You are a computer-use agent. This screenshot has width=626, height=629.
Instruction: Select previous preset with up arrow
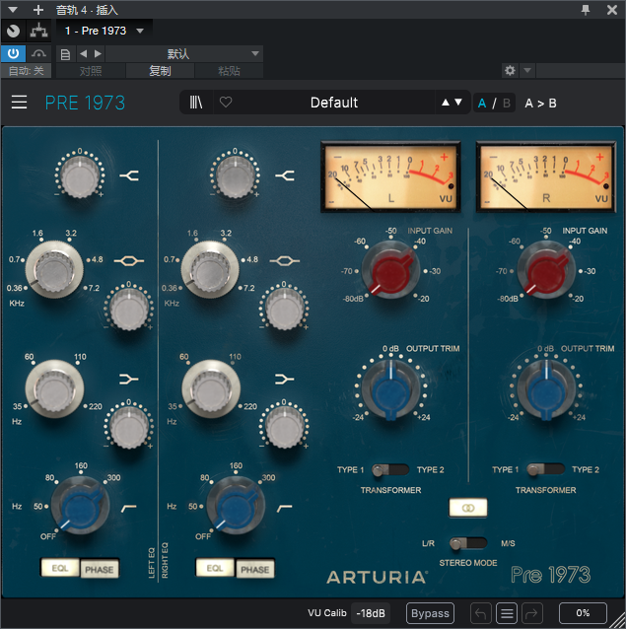pos(446,103)
